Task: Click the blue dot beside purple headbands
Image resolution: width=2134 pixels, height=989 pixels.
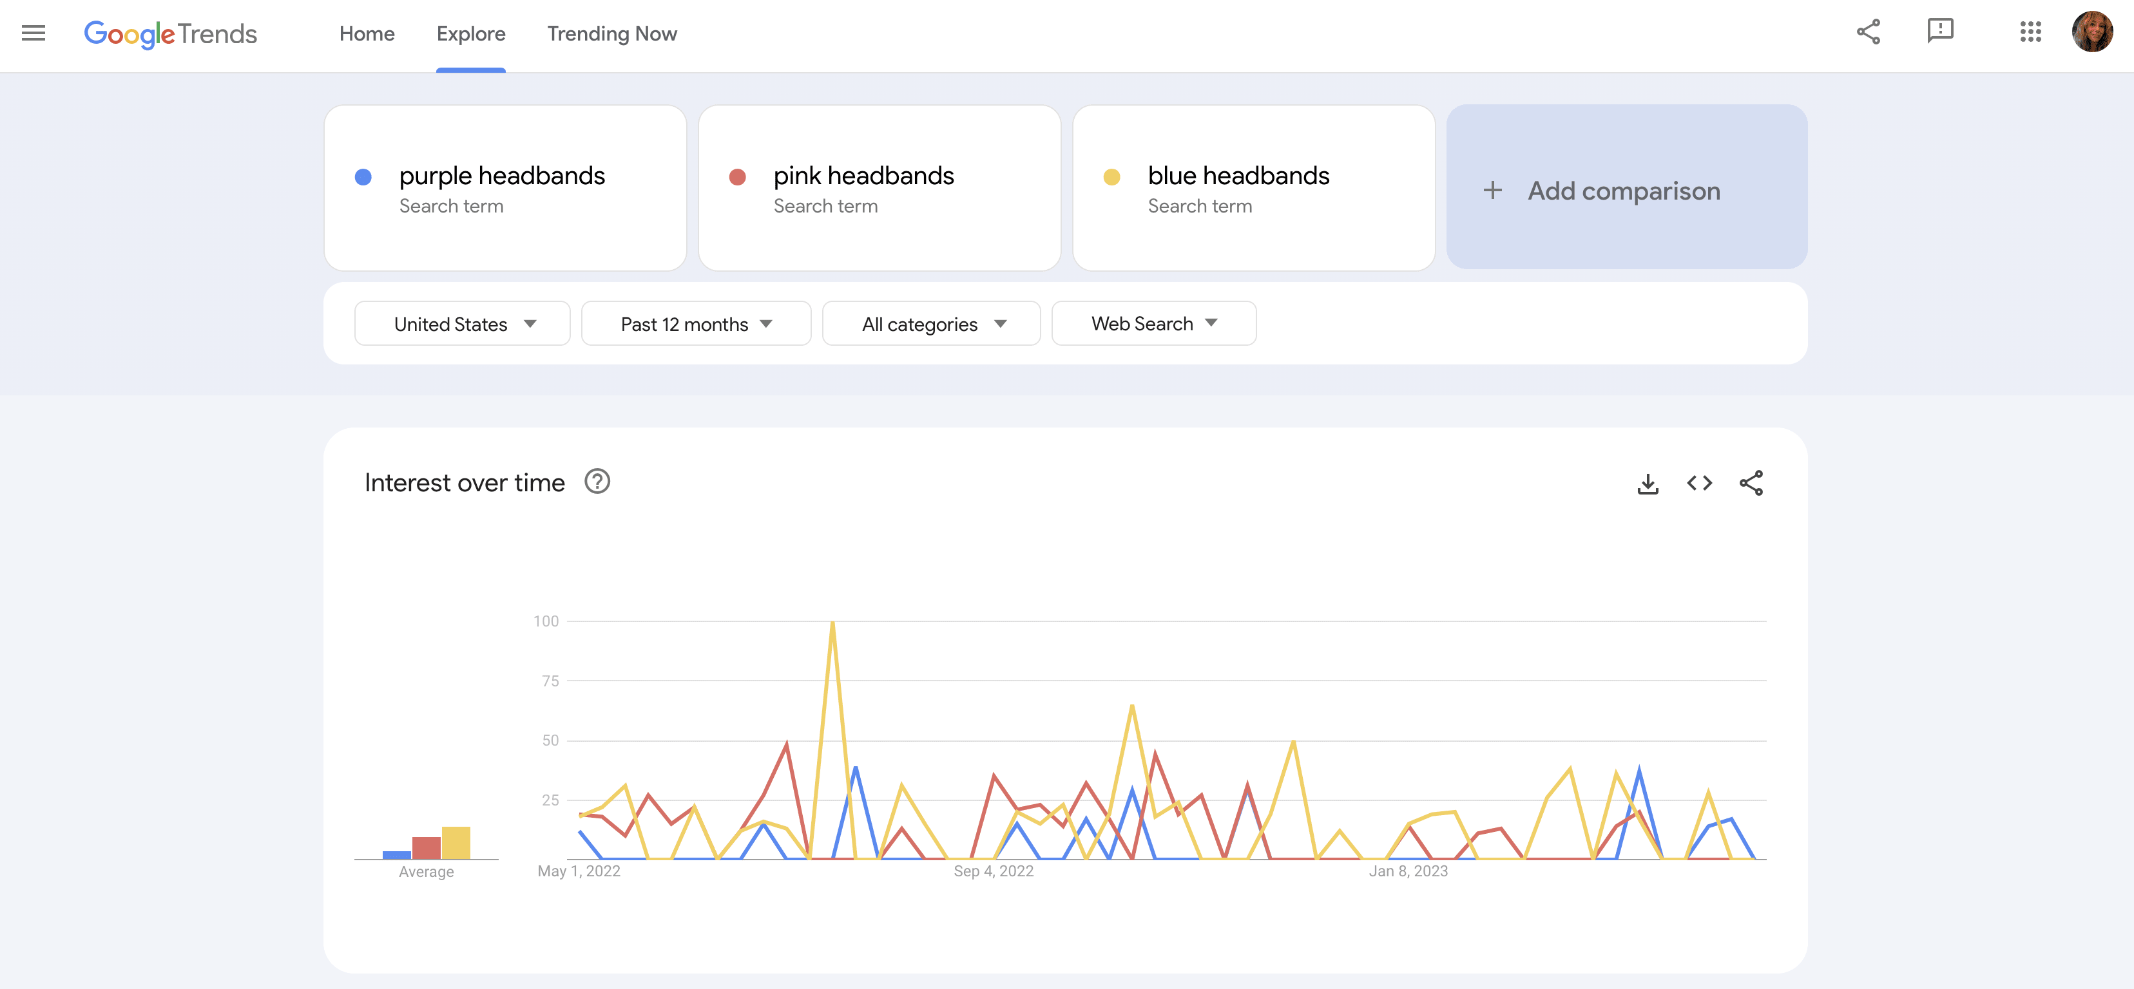Action: click(363, 177)
